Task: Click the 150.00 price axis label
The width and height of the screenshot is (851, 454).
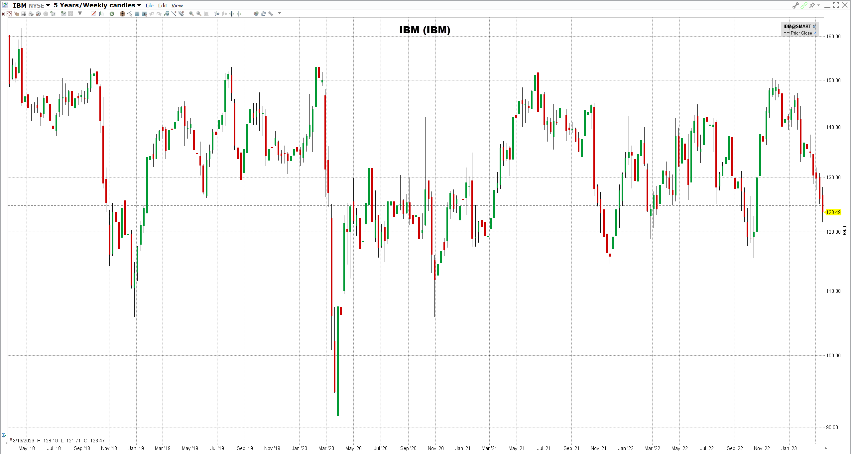Action: pyautogui.click(x=833, y=80)
